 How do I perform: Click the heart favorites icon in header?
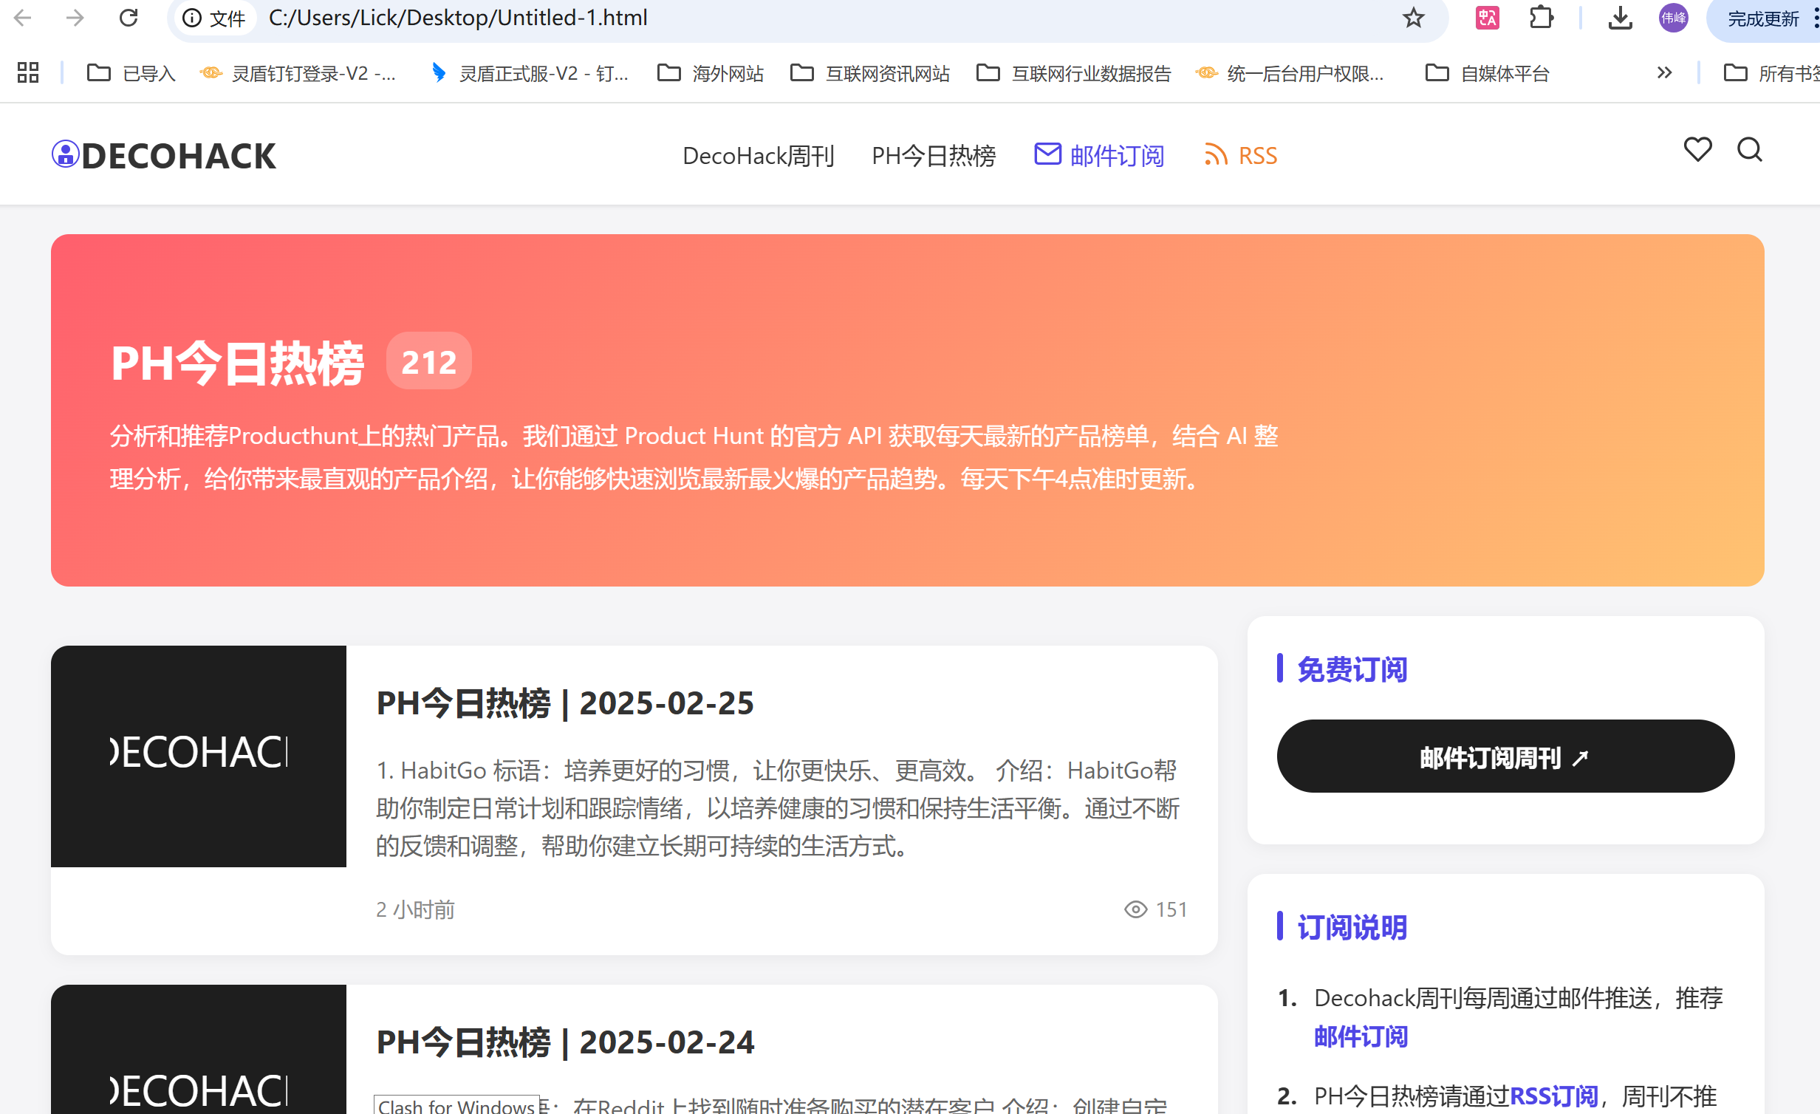pyautogui.click(x=1697, y=150)
